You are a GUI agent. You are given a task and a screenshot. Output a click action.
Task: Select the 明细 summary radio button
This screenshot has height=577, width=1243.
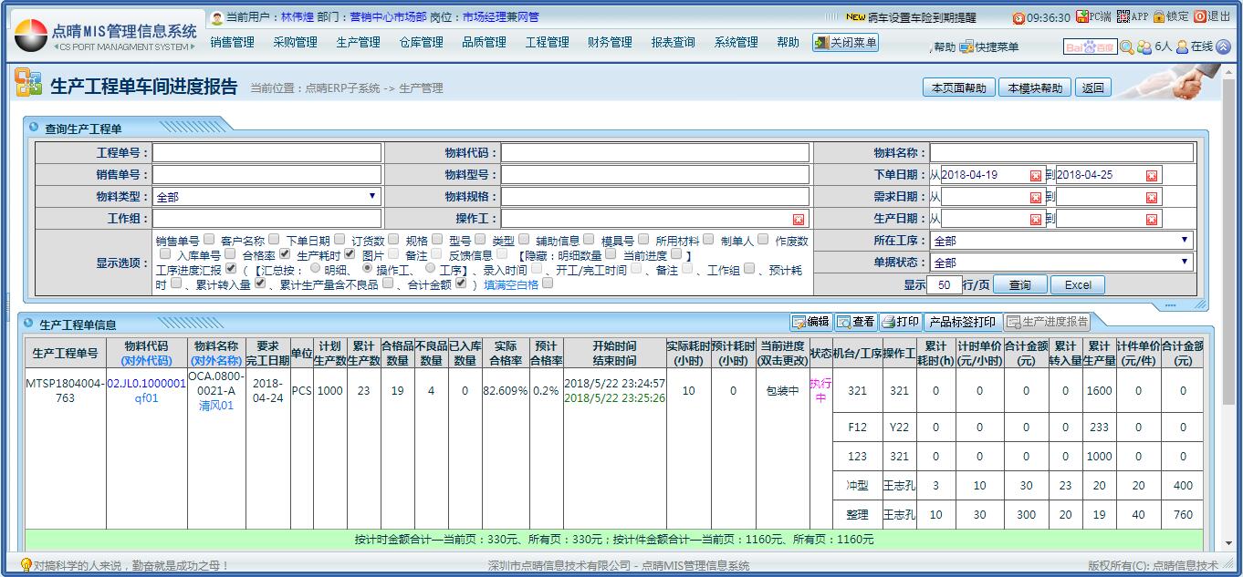point(316,270)
